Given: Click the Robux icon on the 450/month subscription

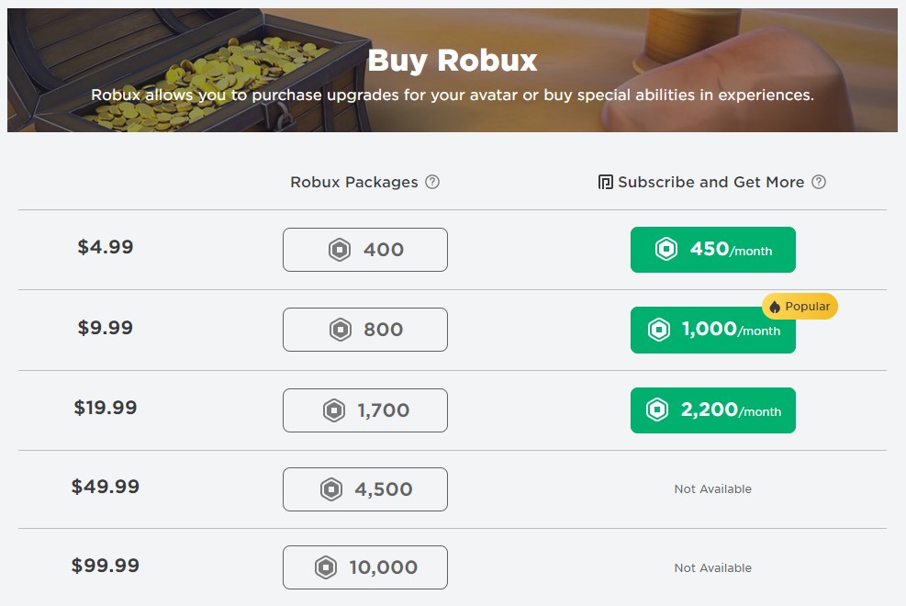Looking at the screenshot, I should pyautogui.click(x=666, y=249).
